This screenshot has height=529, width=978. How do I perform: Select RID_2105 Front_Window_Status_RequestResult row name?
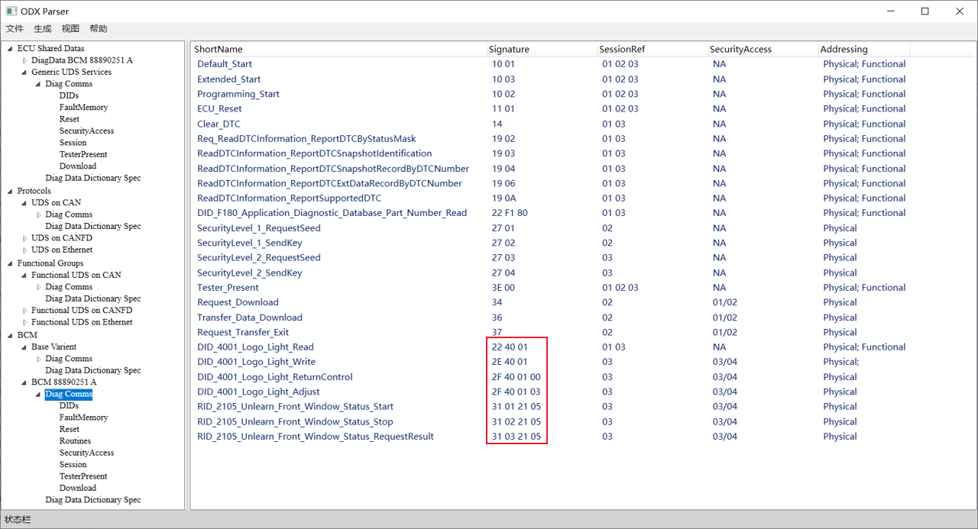coord(316,437)
